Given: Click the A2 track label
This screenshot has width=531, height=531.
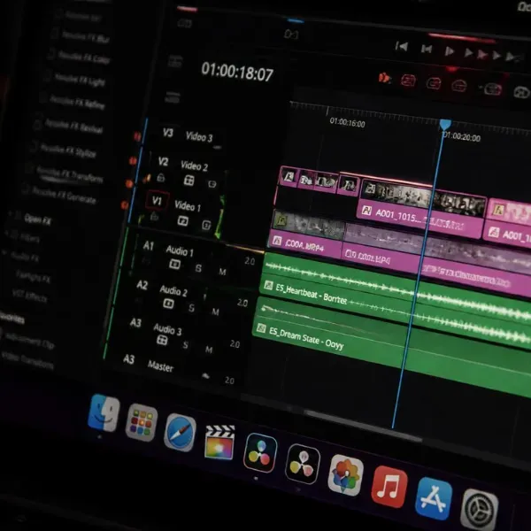Looking at the screenshot, I should coord(142,284).
